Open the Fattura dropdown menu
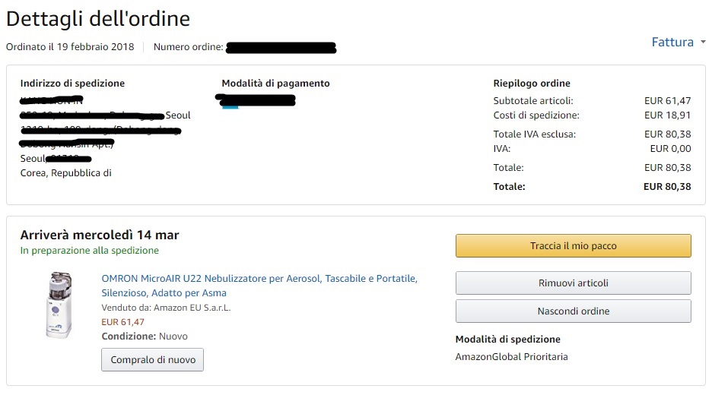Viewport: 712px width, 395px height. pos(678,43)
